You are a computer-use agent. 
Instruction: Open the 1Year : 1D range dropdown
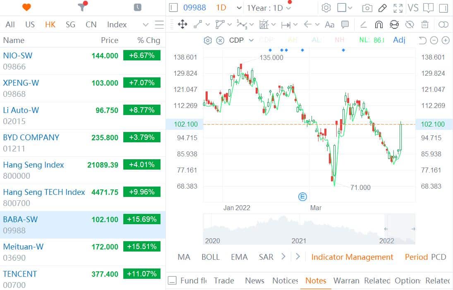269,8
